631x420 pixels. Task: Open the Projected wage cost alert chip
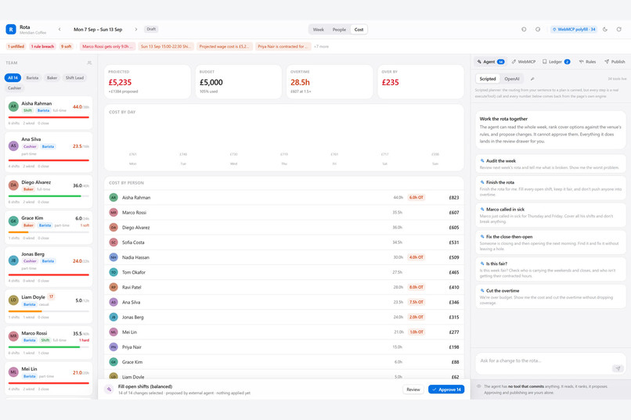point(225,47)
